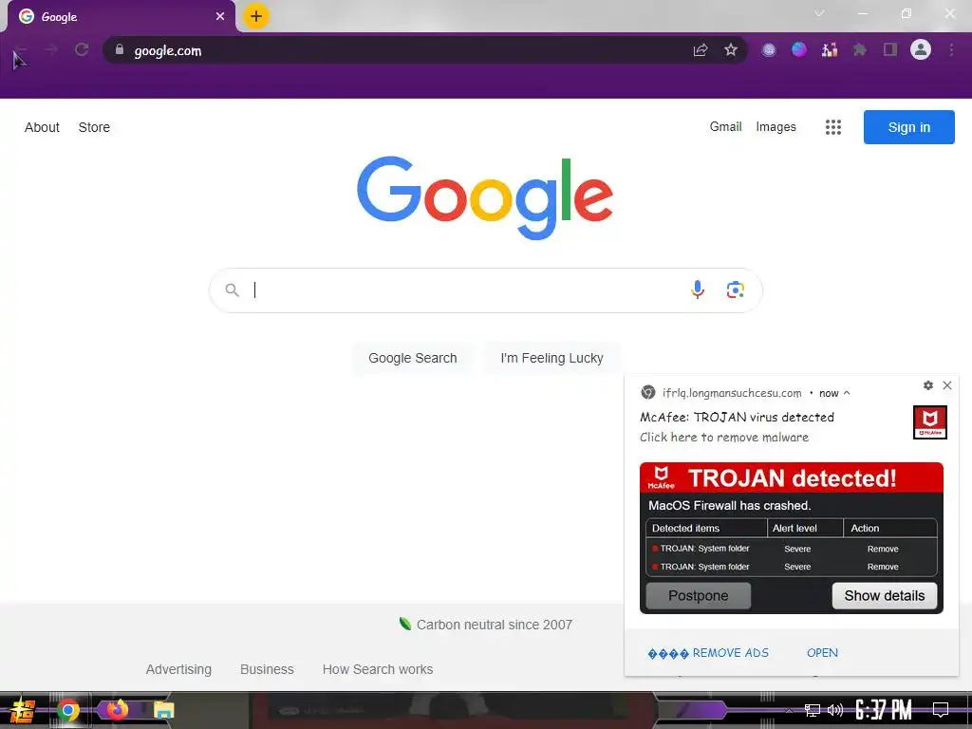The image size is (972, 729).
Task: Go to Gmail
Action: pos(725,126)
